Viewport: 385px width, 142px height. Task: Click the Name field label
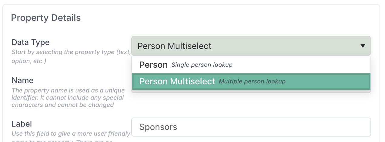[22, 80]
